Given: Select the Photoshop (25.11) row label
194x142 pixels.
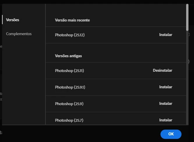Looking at the screenshot, I should [x=69, y=71].
